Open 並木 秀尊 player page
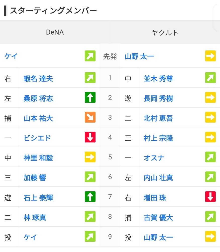 click(158, 78)
